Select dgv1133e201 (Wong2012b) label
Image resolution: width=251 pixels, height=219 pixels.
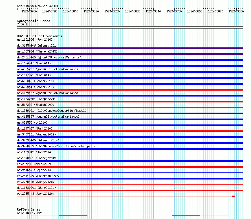(x=36, y=188)
